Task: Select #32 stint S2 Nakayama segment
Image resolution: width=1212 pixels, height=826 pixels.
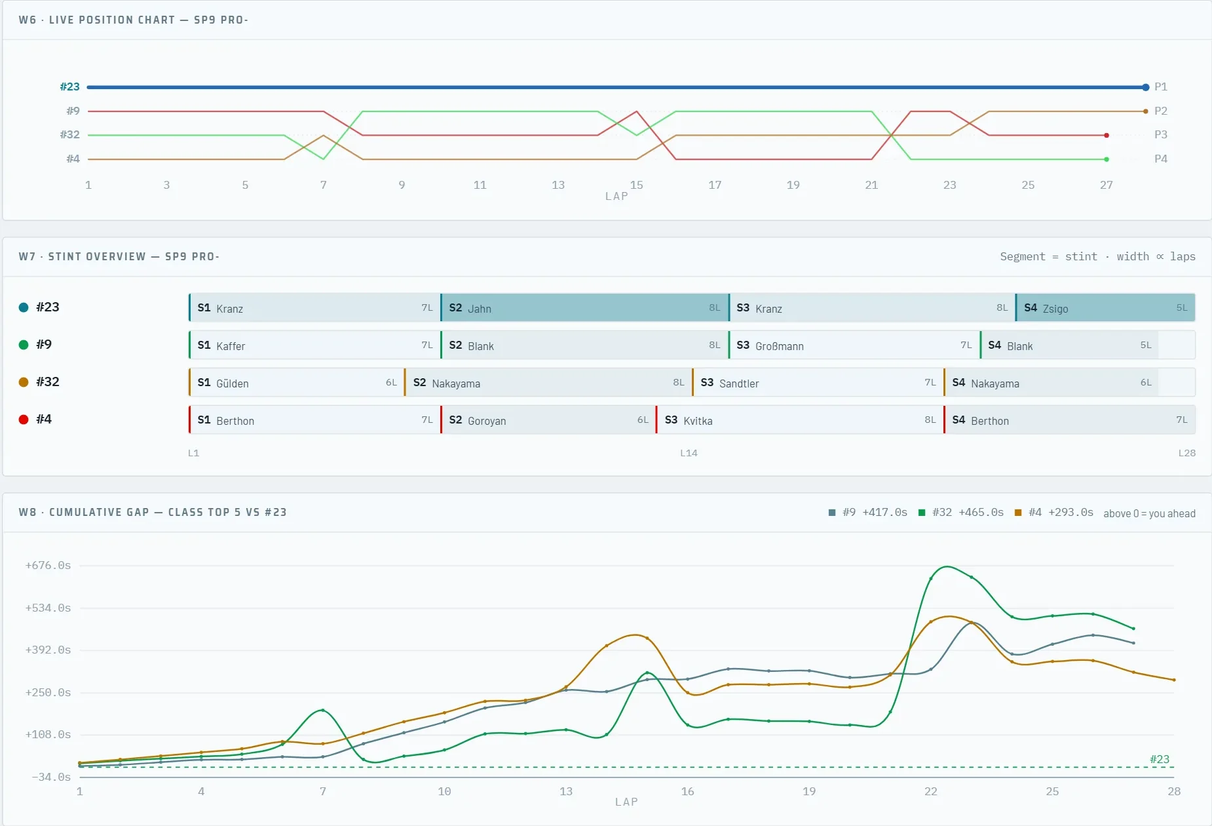Action: click(548, 383)
